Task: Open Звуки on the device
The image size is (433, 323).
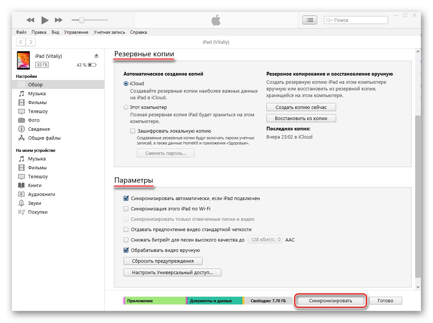Action: (35, 203)
